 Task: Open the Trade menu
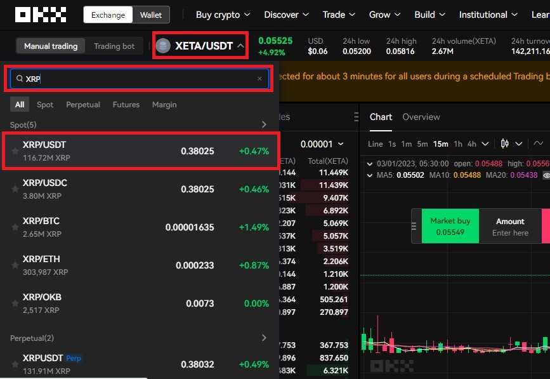tap(339, 15)
